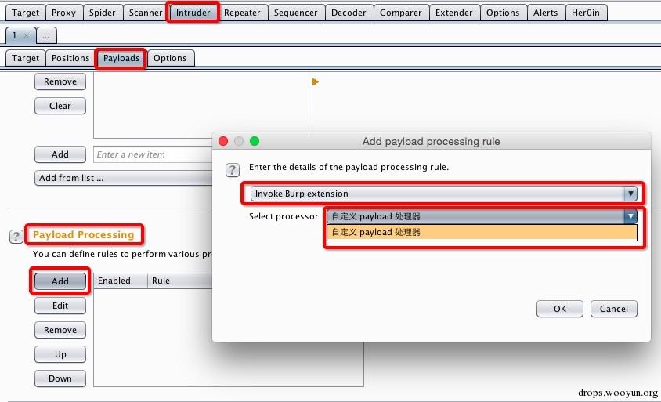Focus the Enter a new item field
Image resolution: width=661 pixels, height=402 pixels.
point(153,154)
